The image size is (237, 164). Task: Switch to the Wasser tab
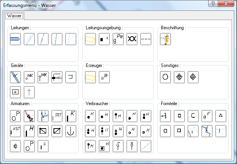tap(14, 16)
